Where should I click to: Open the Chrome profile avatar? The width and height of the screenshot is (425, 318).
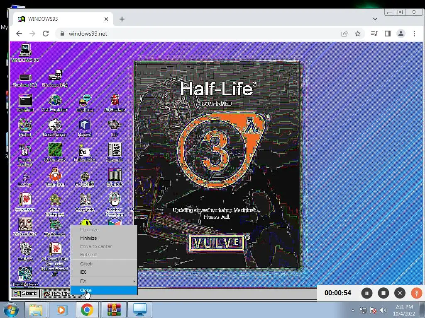401,34
